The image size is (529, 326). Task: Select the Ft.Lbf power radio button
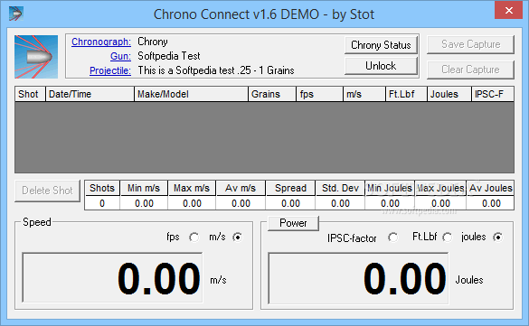pos(448,238)
